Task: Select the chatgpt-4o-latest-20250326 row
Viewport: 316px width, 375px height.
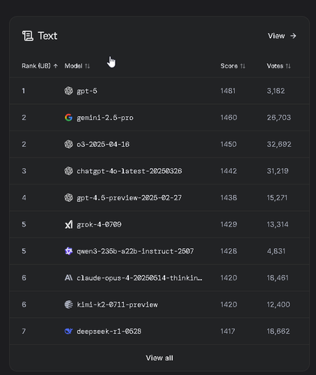Action: [159, 171]
